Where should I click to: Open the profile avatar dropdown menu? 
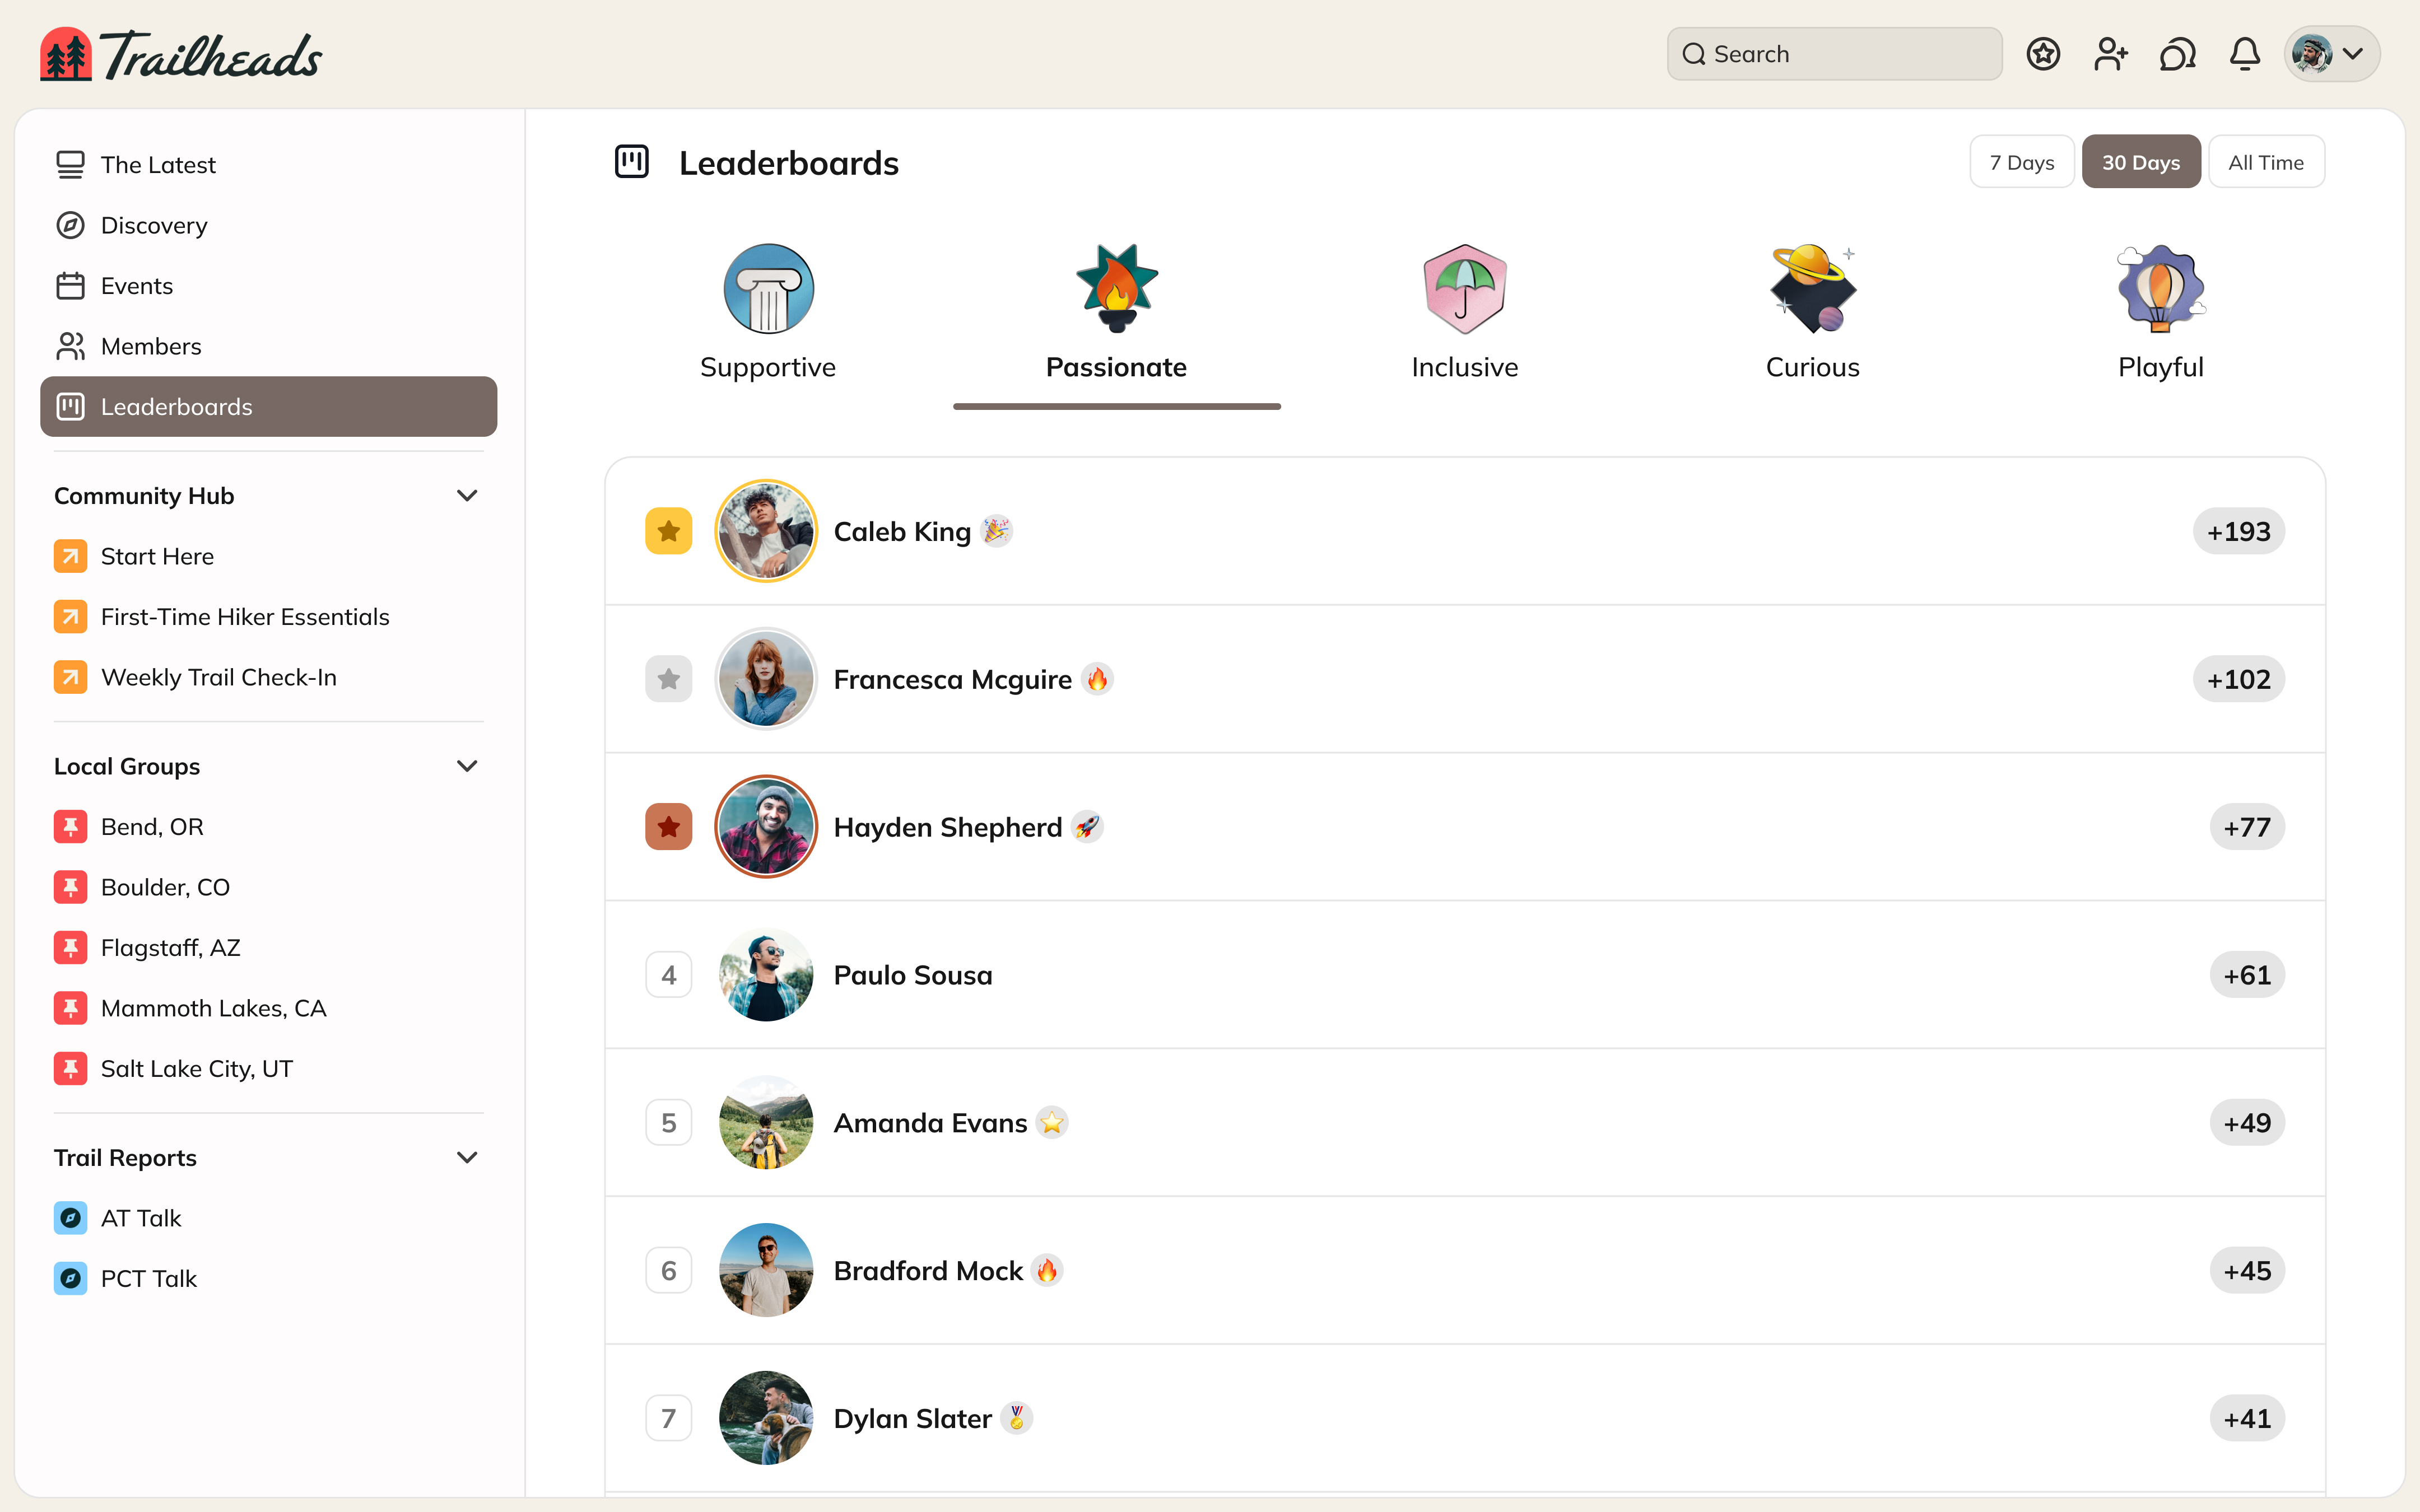tap(2331, 54)
